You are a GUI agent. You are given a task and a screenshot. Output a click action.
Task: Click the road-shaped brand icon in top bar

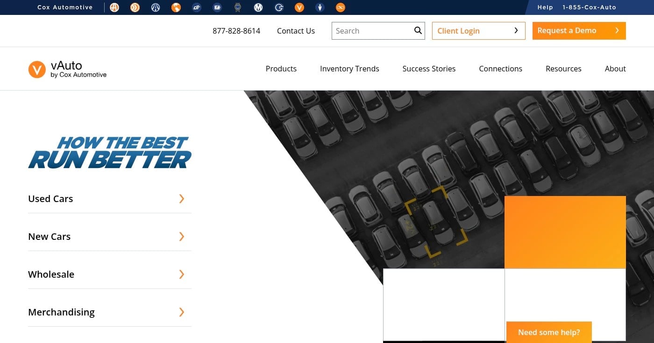(x=156, y=7)
